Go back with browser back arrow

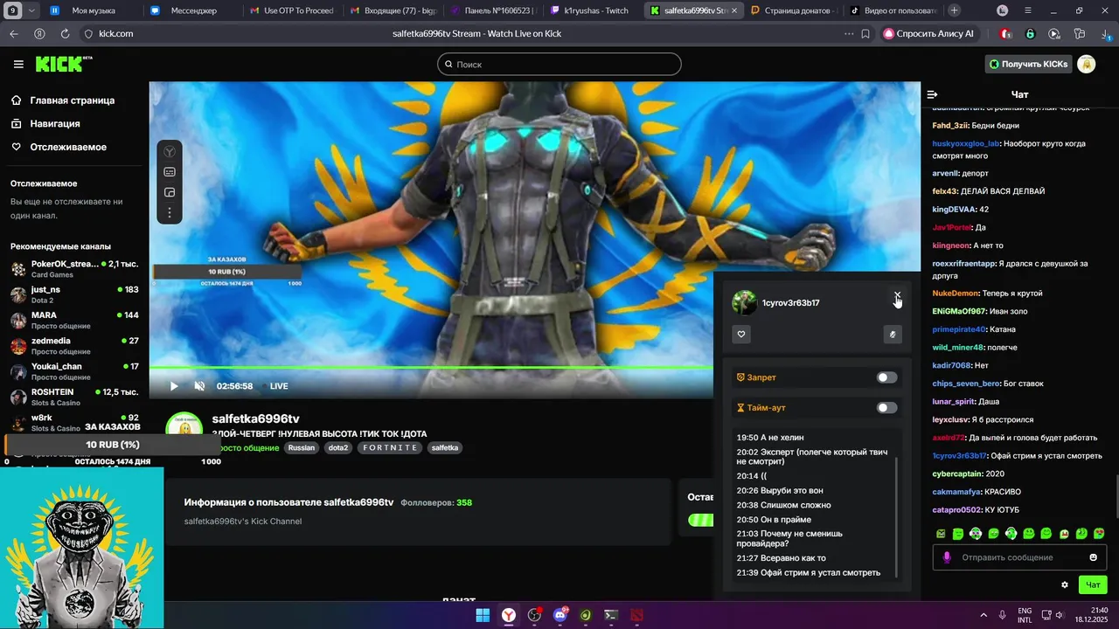[x=14, y=33]
